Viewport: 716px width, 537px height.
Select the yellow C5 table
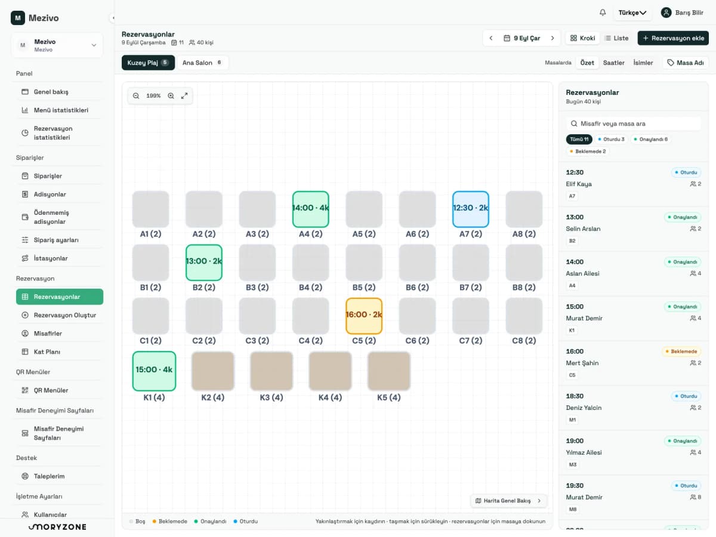[x=364, y=316]
